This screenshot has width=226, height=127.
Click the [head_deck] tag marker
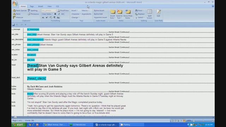click(x=37, y=78)
